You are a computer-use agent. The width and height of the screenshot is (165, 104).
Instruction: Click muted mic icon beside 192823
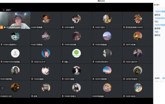[32, 62]
